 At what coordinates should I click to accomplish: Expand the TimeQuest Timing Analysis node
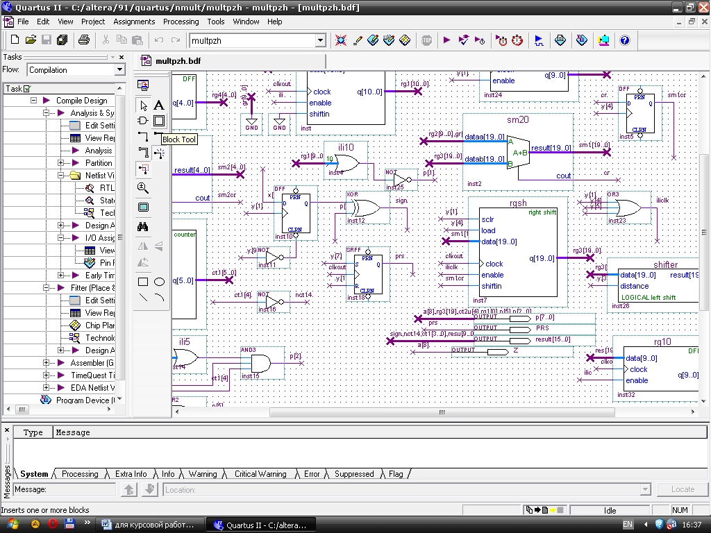click(x=47, y=375)
